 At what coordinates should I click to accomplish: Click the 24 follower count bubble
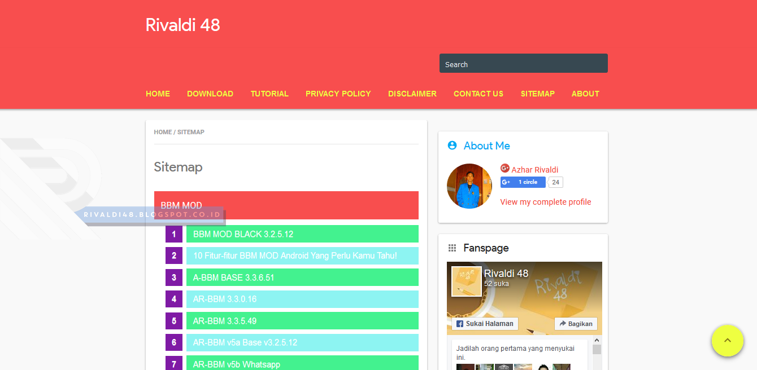[x=555, y=182]
